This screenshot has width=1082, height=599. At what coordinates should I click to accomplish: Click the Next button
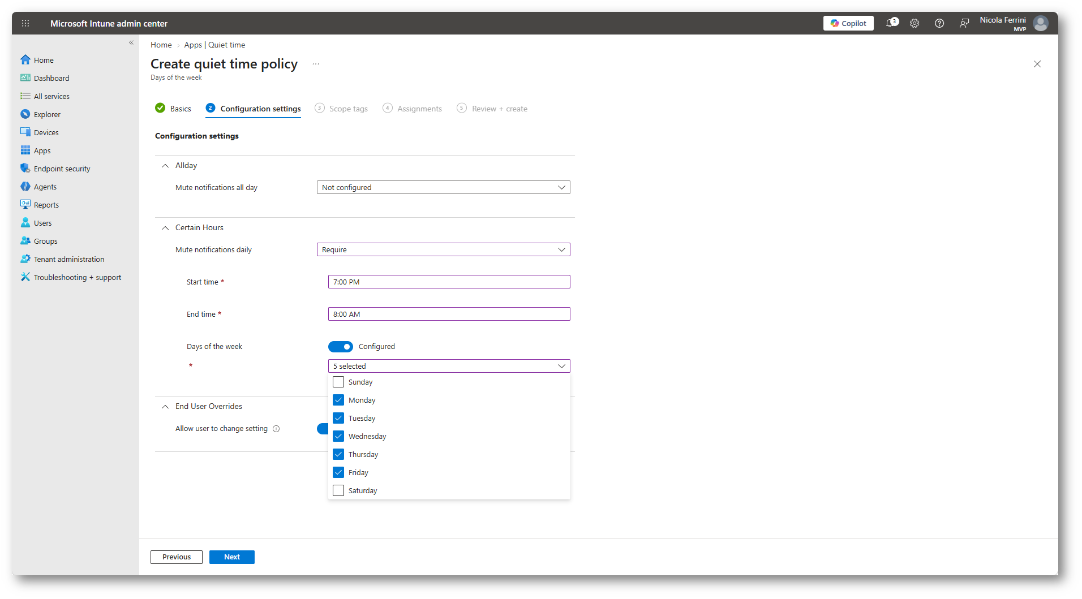(232, 557)
